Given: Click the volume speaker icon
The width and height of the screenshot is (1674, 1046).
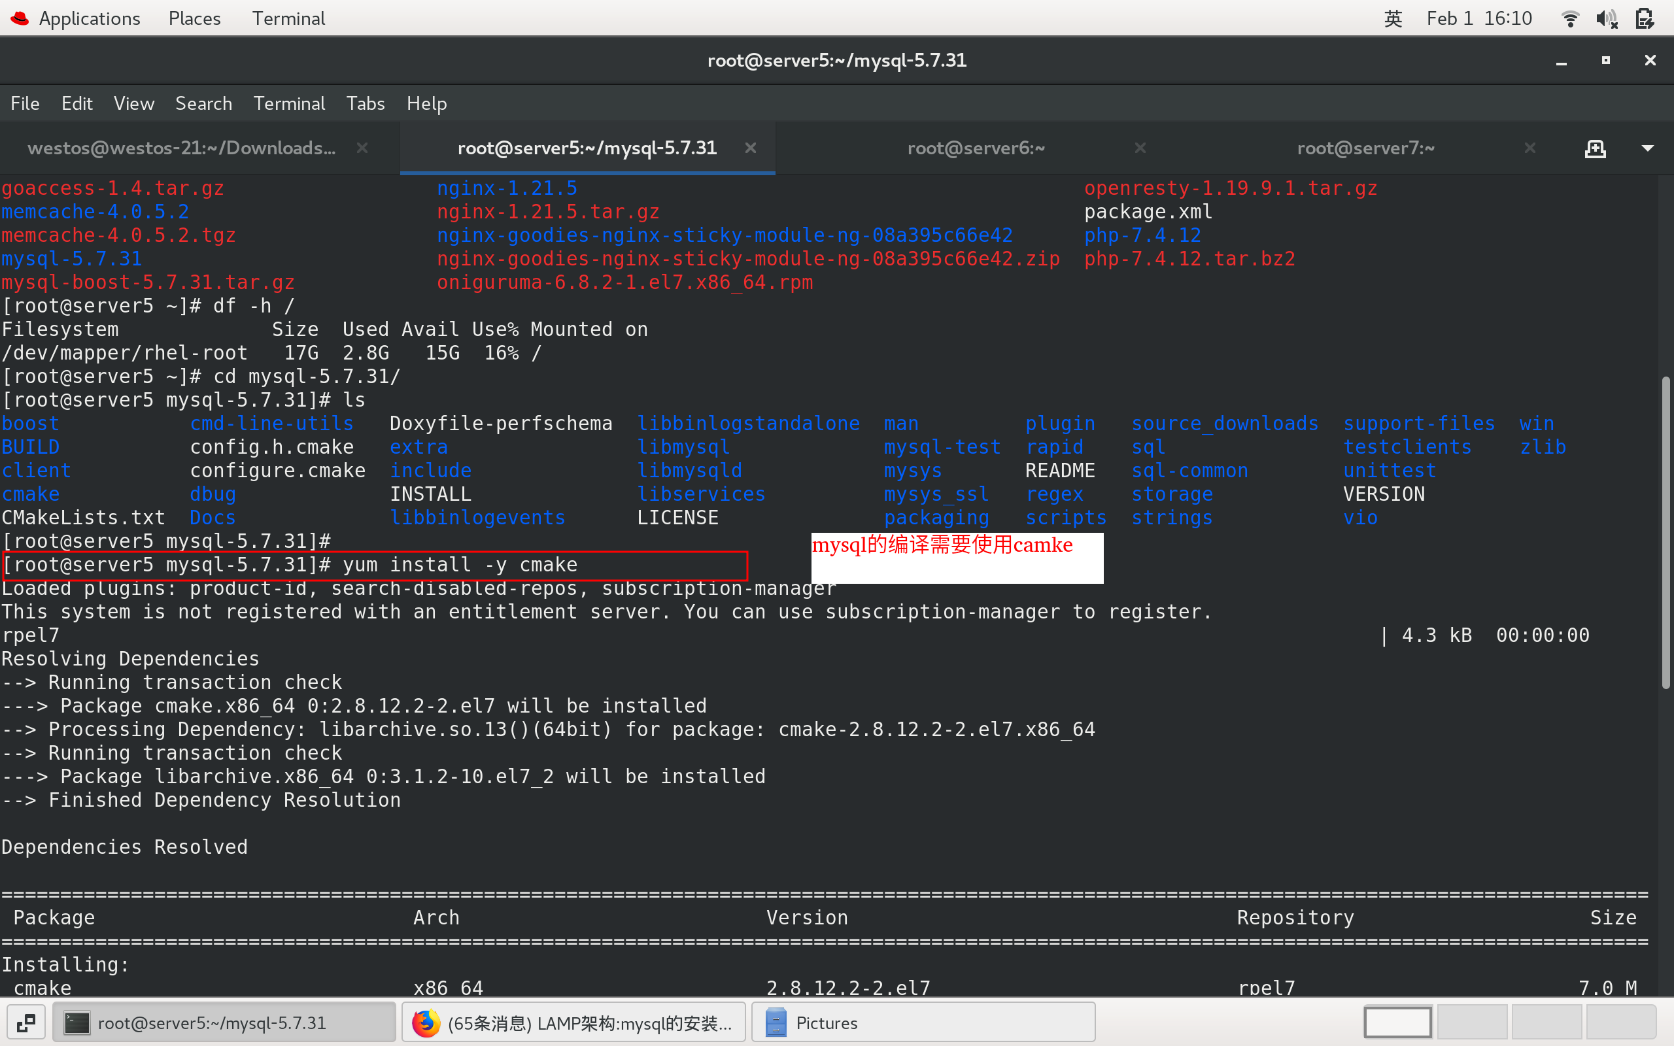Looking at the screenshot, I should (x=1606, y=18).
